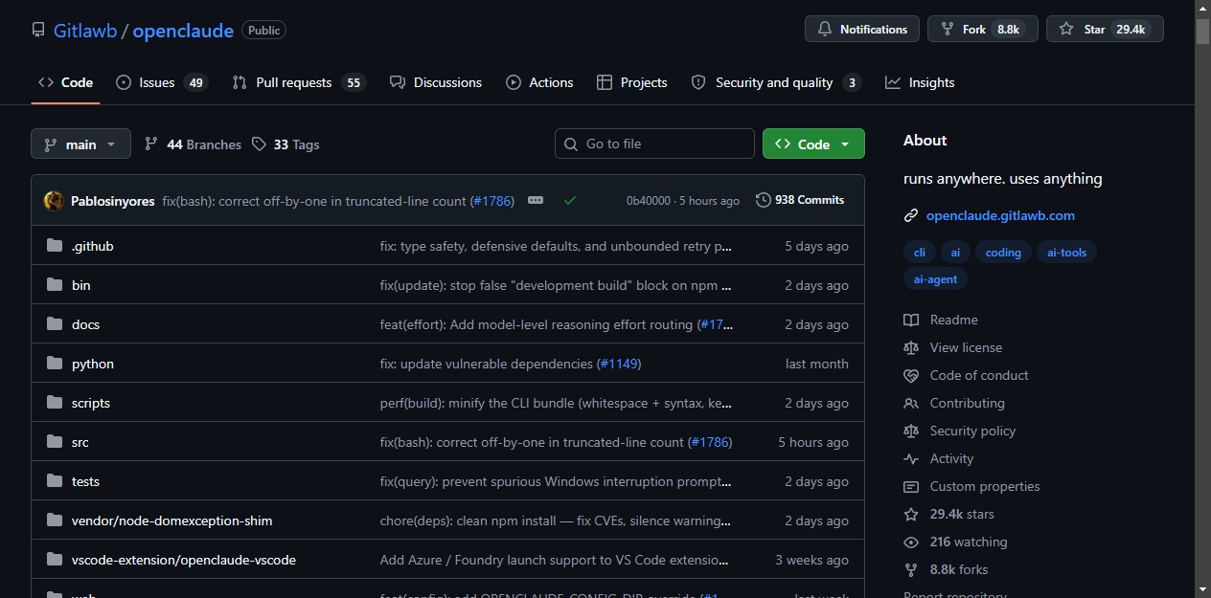Screen dimensions: 1211x598
Task: View 938 Commits history
Action: [x=800, y=200]
